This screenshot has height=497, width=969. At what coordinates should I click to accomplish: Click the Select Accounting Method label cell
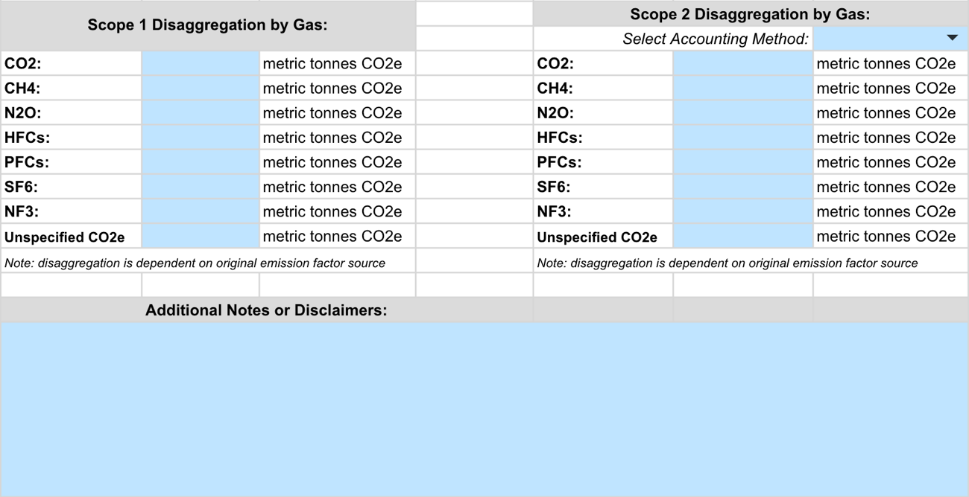(x=673, y=39)
